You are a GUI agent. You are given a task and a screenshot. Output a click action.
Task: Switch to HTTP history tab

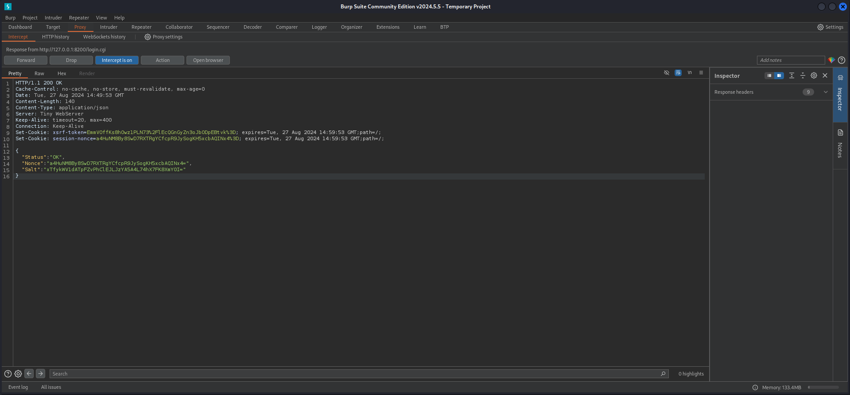coord(55,37)
